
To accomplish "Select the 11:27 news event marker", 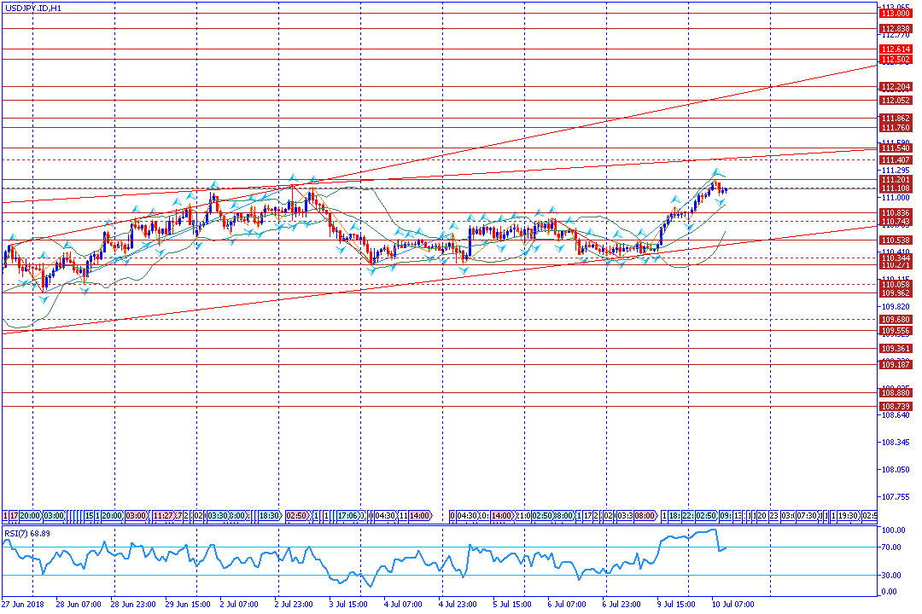I will 165,516.
